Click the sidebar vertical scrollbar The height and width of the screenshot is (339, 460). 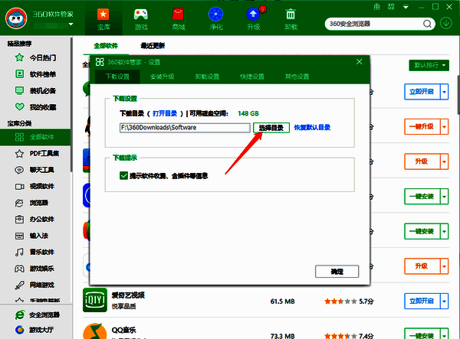click(x=71, y=104)
